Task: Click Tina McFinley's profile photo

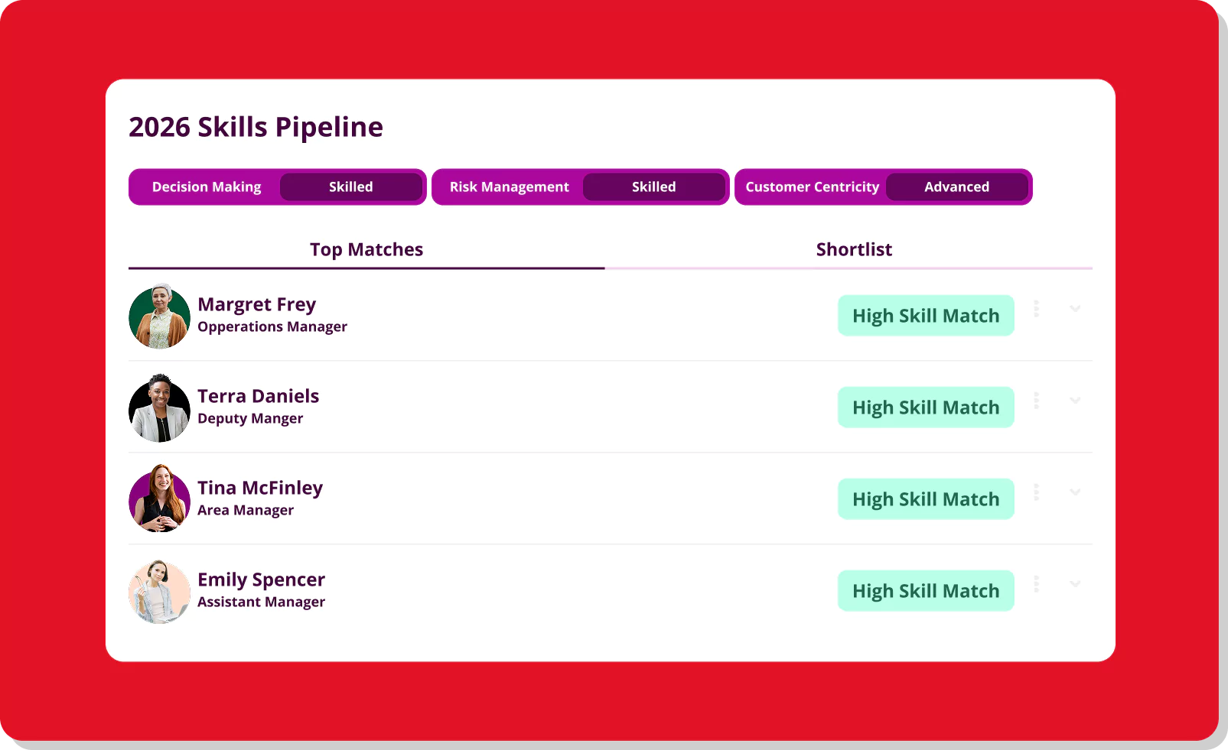Action: point(159,498)
